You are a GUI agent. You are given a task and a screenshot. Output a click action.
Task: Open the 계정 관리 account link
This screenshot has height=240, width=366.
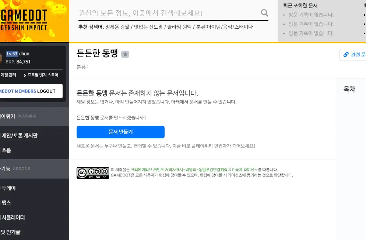[x=8, y=75]
